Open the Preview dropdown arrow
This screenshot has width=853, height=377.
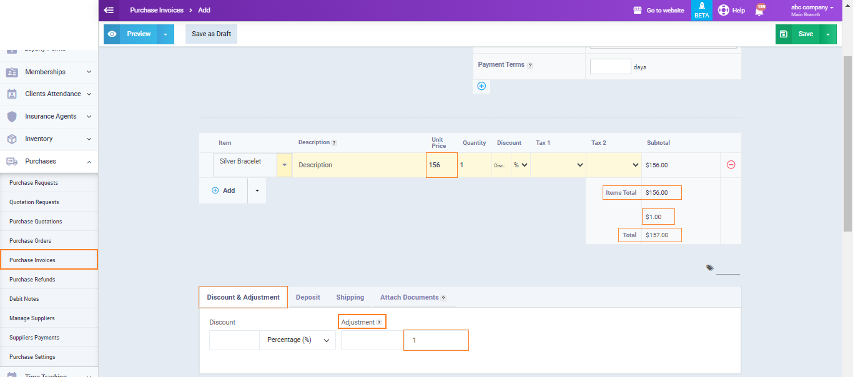(165, 34)
